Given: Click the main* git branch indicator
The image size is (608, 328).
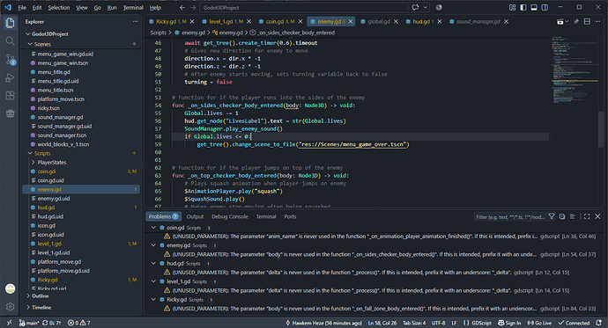Looking at the screenshot, I should 29,323.
